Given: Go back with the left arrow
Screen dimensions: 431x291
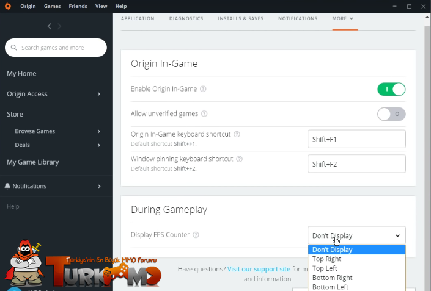Looking at the screenshot, I should click(50, 26).
